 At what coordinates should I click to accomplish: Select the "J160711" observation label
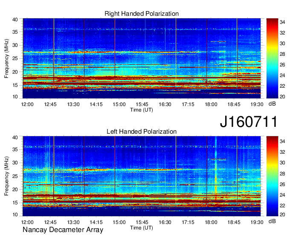click(249, 121)
